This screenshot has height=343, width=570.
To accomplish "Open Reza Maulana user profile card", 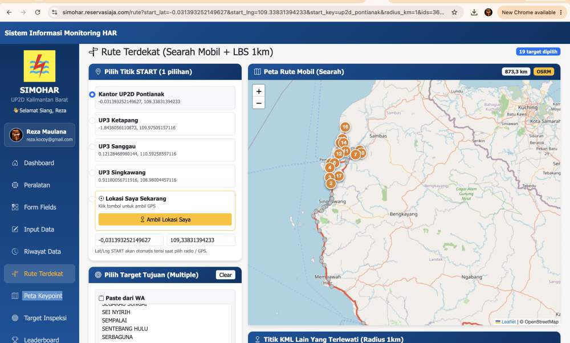I will click(x=40, y=135).
